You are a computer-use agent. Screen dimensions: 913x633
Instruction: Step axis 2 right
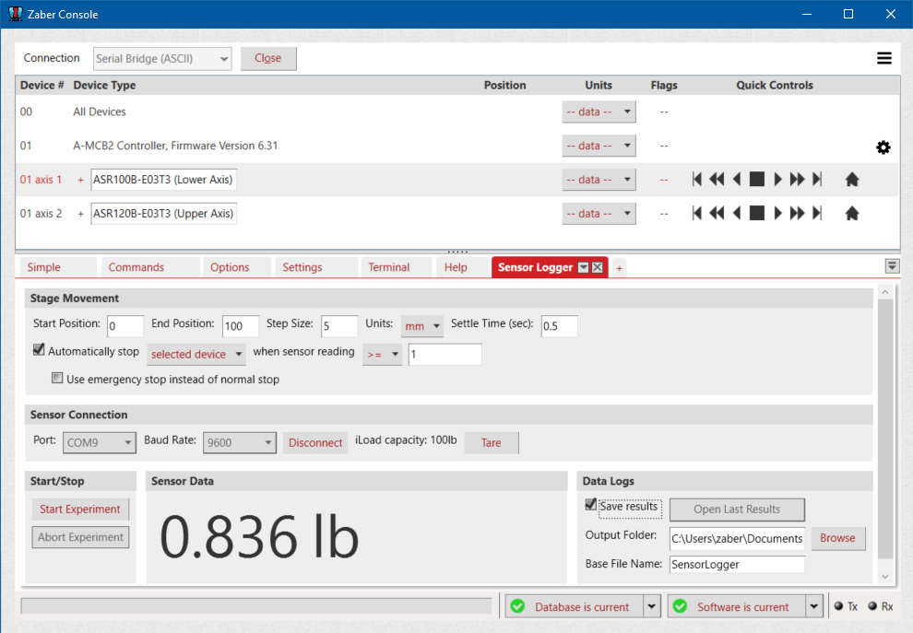pyautogui.click(x=777, y=213)
